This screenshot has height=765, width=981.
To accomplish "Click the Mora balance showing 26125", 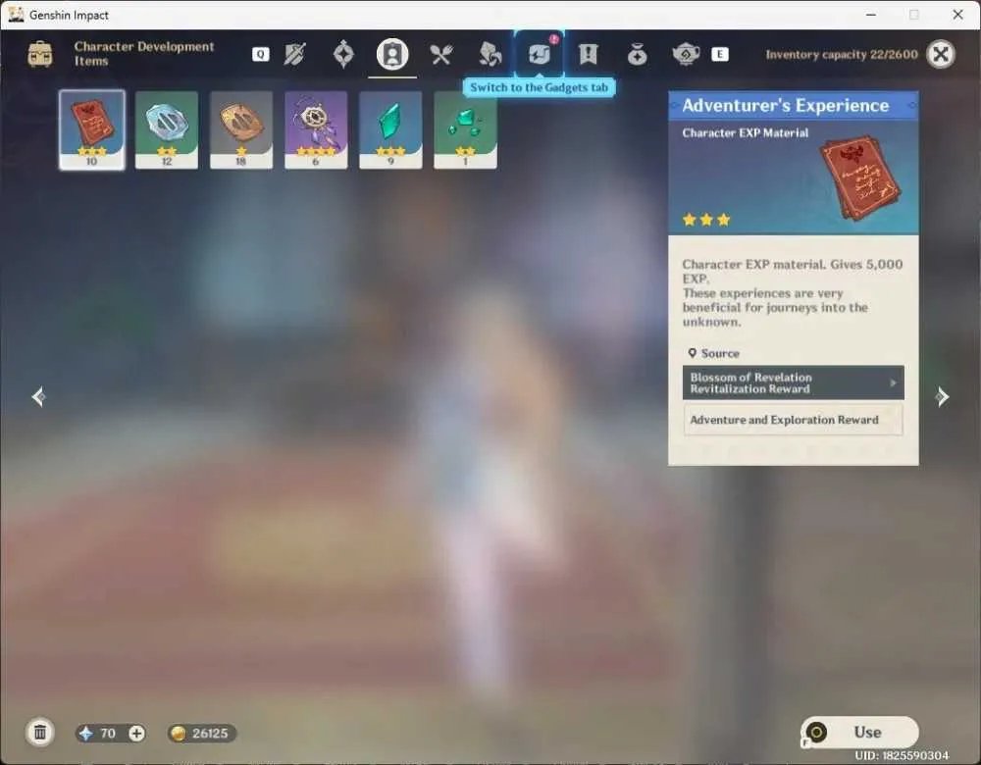I will pos(201,733).
